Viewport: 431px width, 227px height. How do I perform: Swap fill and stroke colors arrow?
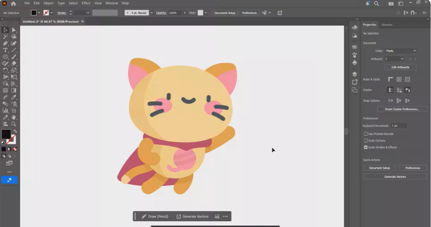(15, 132)
